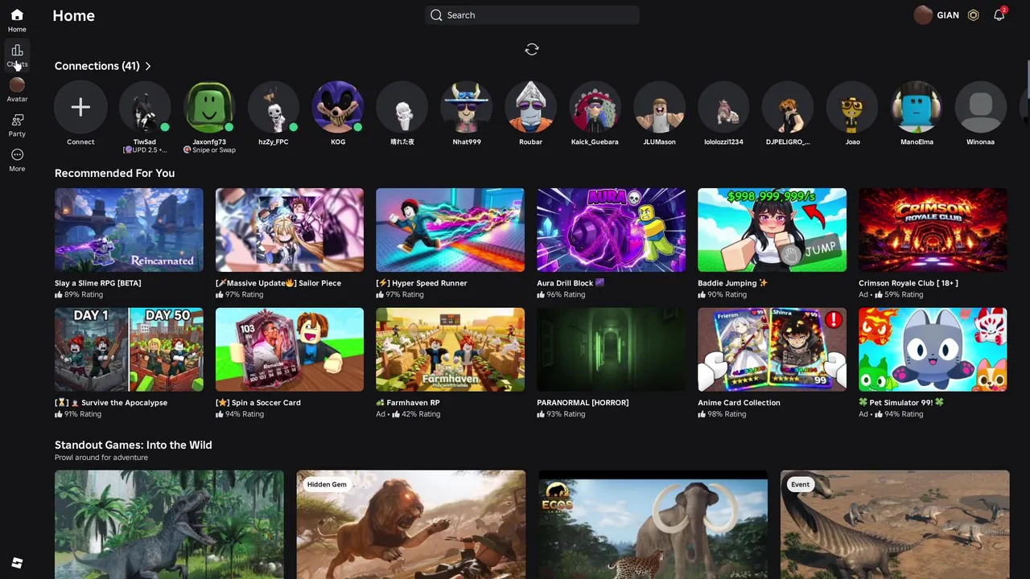Viewport: 1030px width, 579px height.
Task: Open the More sidebar menu
Action: click(x=17, y=159)
